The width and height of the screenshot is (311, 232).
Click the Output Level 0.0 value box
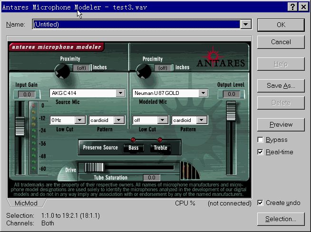231,94
